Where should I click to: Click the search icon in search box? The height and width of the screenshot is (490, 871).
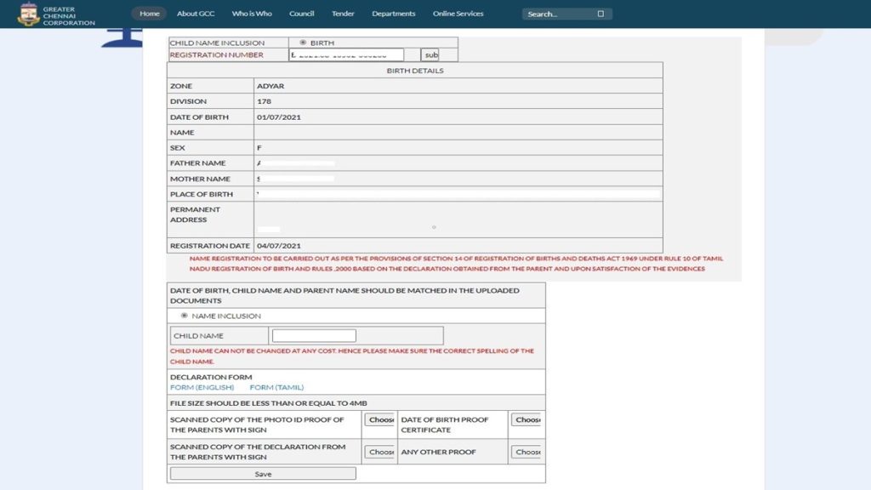pyautogui.click(x=601, y=14)
